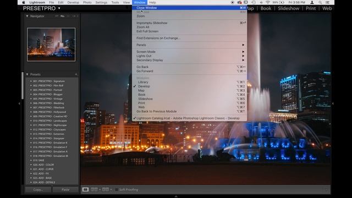Select the checked Develop menu entry
The height and width of the screenshot is (198, 352).
click(x=189, y=86)
